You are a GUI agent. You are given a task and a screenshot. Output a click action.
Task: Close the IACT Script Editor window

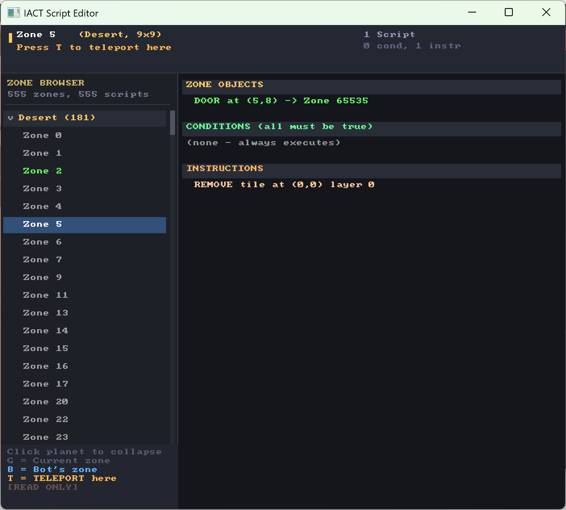click(x=546, y=13)
